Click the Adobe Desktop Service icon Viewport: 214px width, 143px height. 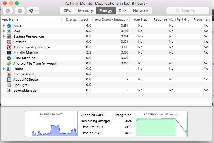(9, 47)
